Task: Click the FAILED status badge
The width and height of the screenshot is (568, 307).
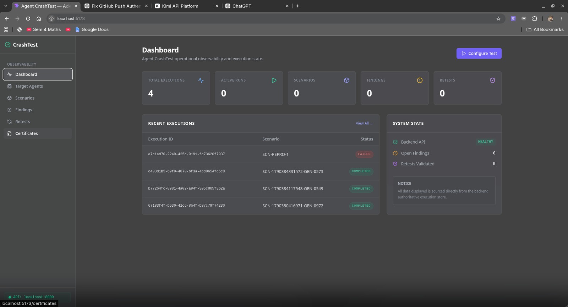Action: pos(364,154)
